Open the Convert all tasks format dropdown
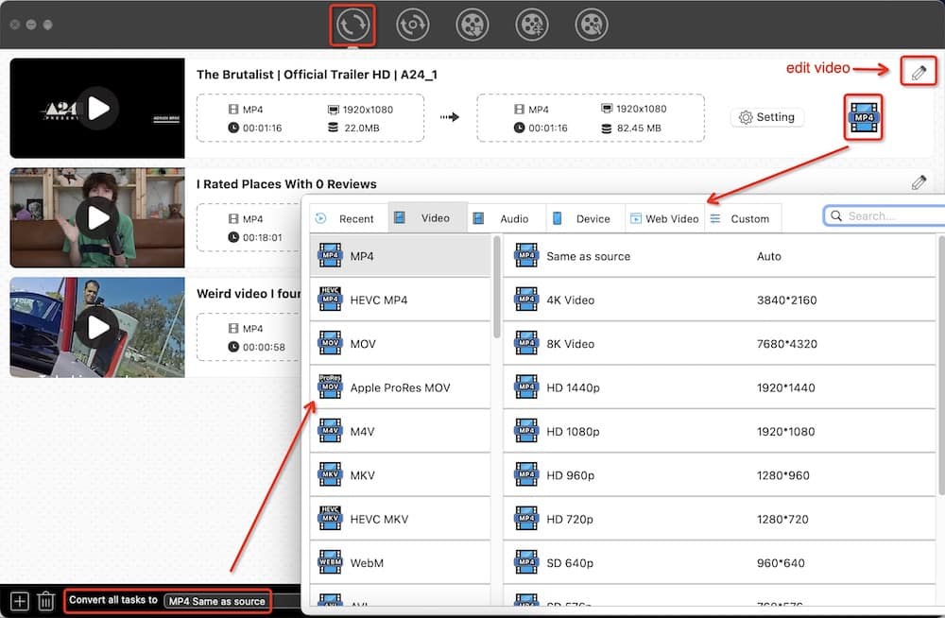Viewport: 945px width, 618px height. [215, 600]
